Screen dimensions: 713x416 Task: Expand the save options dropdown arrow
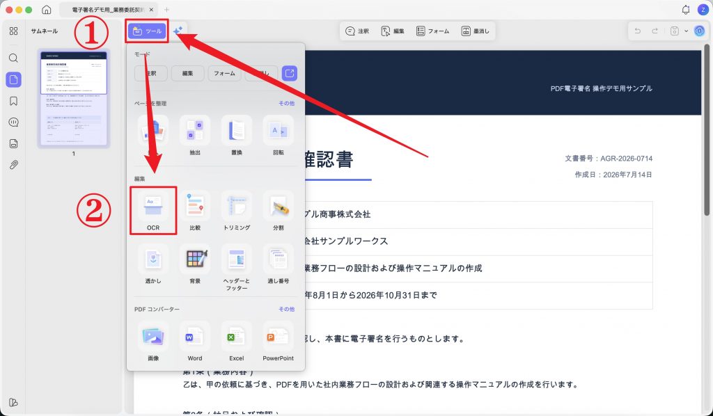[x=686, y=31]
